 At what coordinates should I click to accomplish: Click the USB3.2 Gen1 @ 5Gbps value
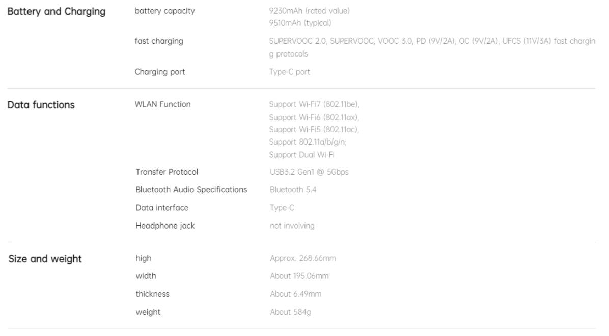pyautogui.click(x=309, y=172)
